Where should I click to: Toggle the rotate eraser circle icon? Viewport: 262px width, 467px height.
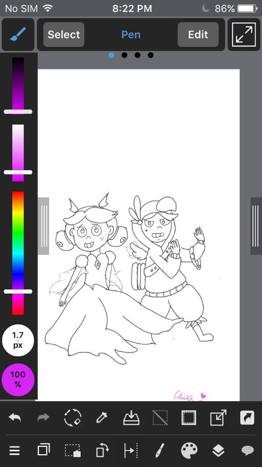pyautogui.click(x=73, y=418)
